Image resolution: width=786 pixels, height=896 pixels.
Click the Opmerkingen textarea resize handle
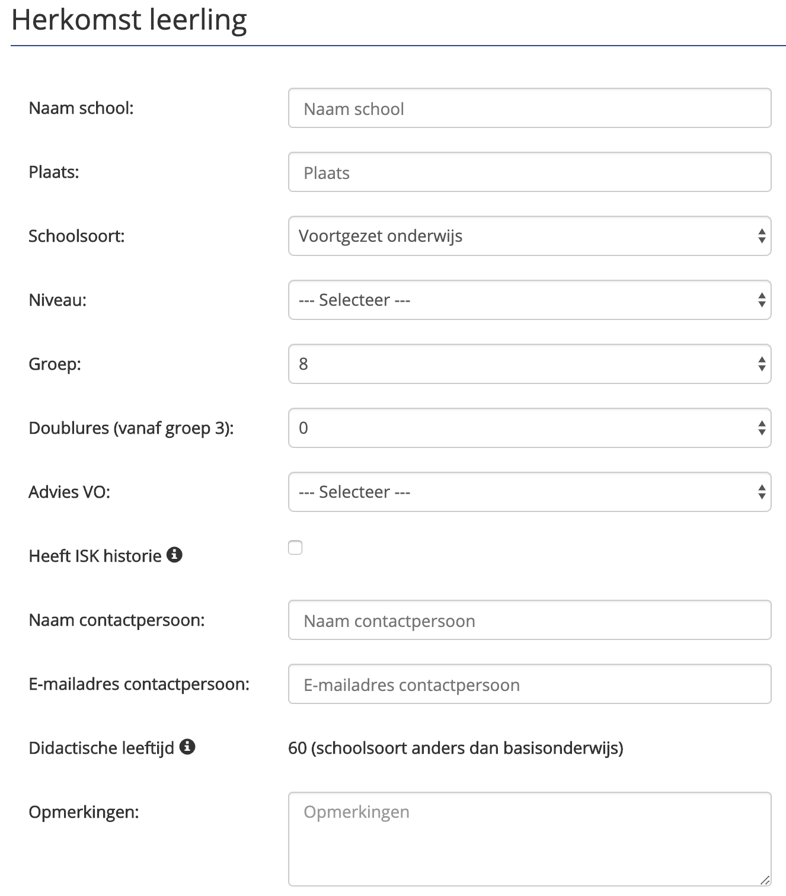[765, 880]
